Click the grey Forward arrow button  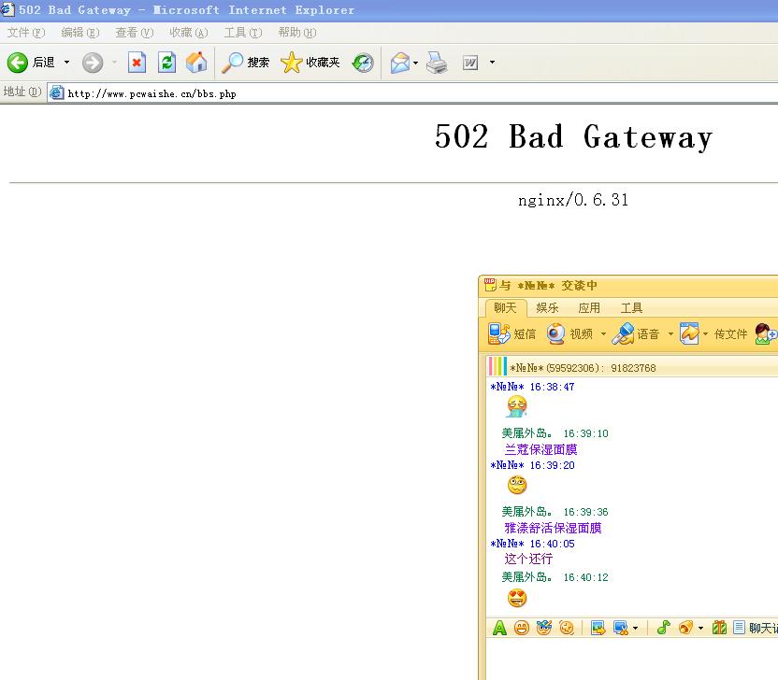click(x=93, y=63)
